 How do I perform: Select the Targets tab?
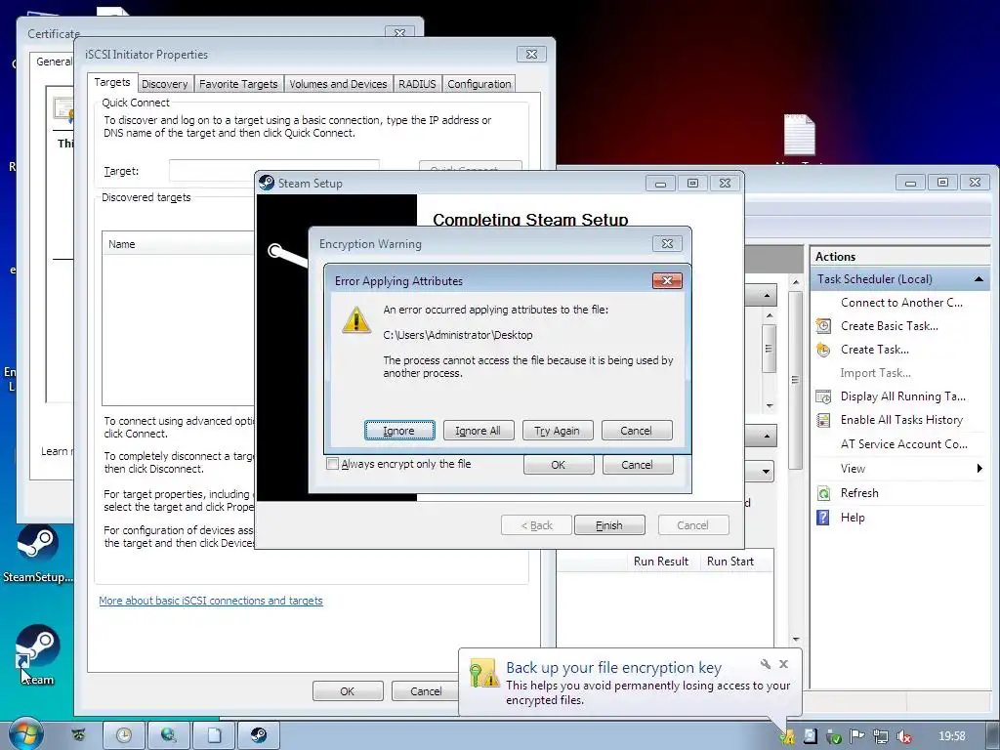coord(112,82)
